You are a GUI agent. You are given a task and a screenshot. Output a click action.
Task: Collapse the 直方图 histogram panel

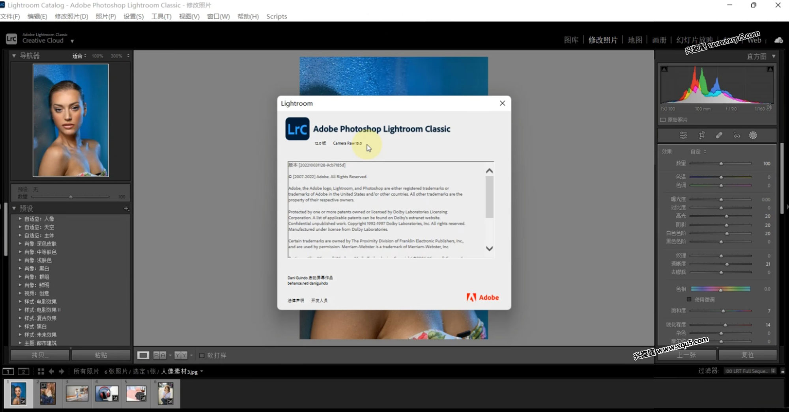point(774,56)
